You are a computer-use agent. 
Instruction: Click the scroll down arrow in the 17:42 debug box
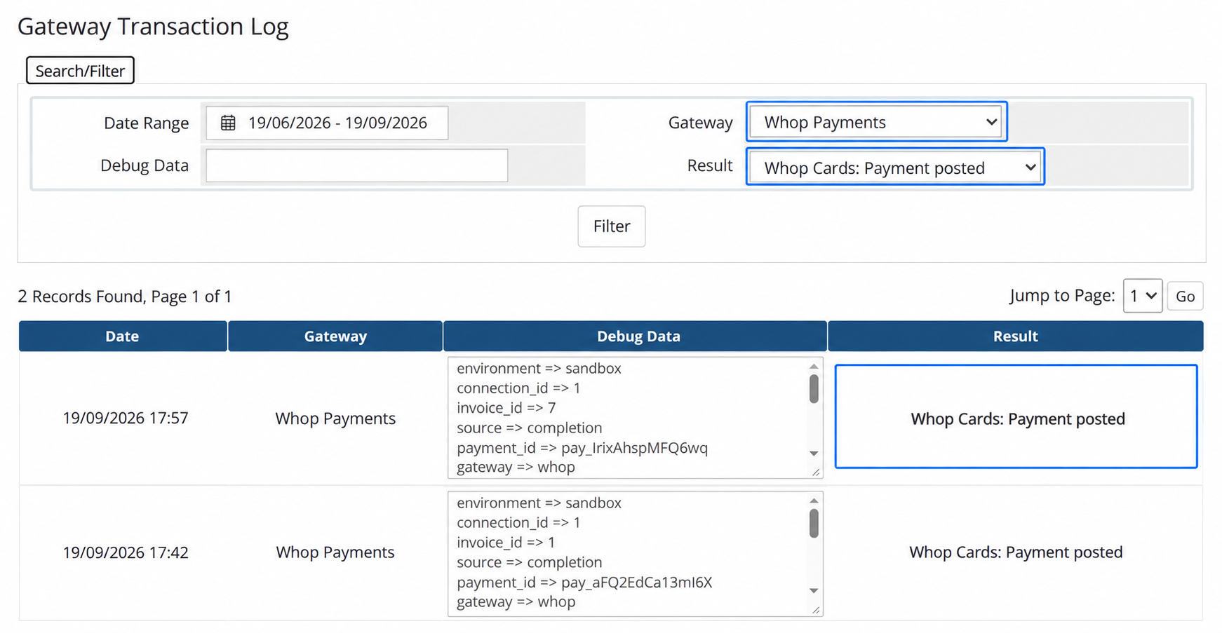point(814,591)
